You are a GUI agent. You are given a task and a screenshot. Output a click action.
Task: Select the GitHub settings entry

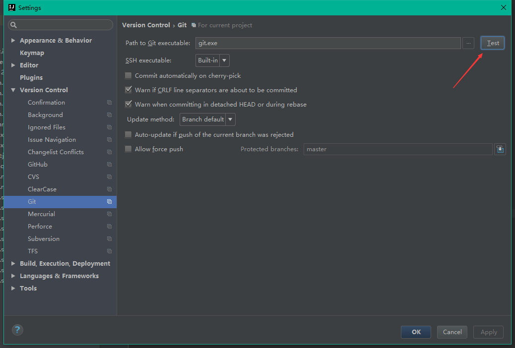[x=38, y=165]
